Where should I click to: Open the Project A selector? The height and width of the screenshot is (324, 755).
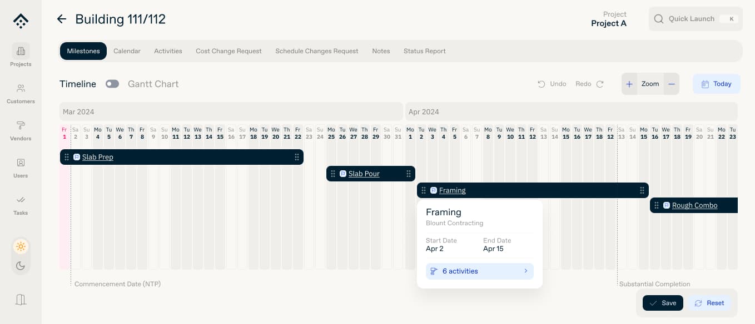[x=608, y=19]
